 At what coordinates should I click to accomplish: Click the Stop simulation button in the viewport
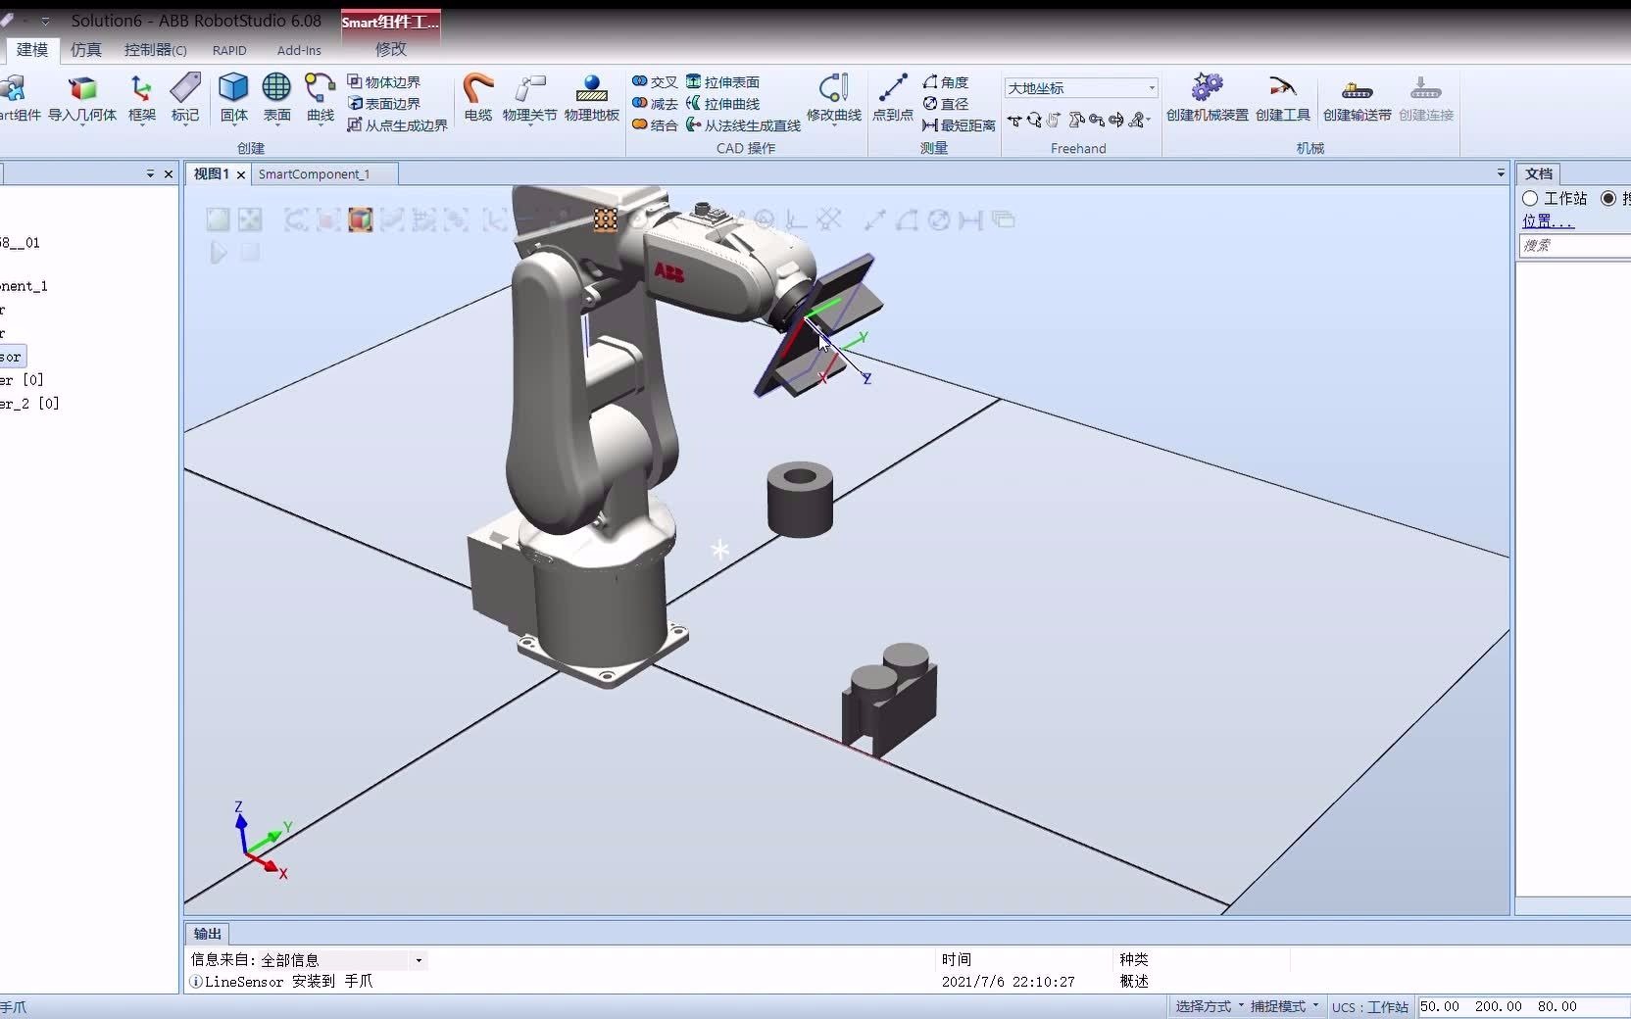pos(251,253)
